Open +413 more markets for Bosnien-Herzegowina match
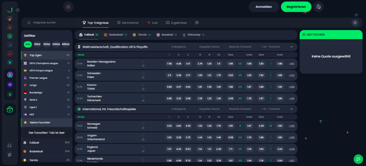The height and width of the screenshot is (166, 366). (291, 64)
